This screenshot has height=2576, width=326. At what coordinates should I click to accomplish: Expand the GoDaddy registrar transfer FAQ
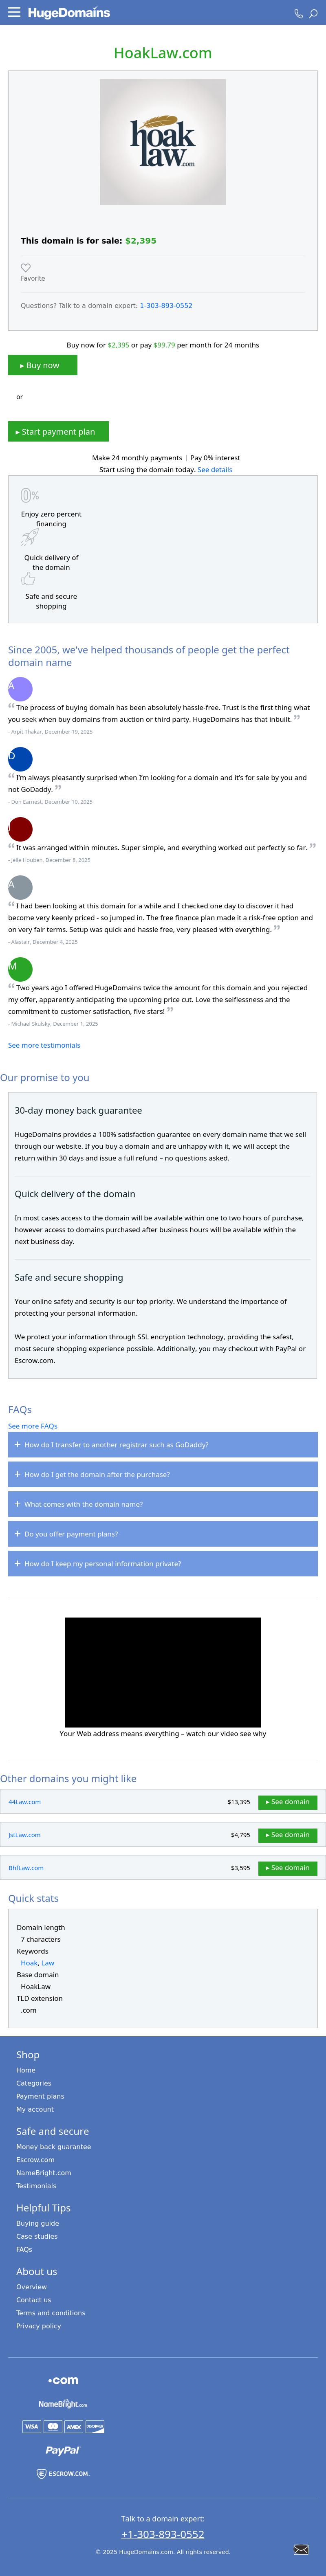163,1445
